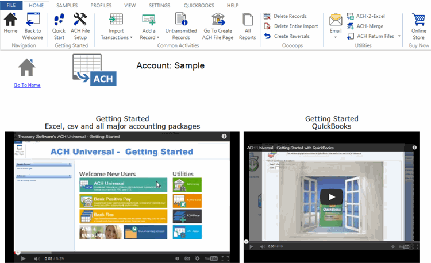Click Bank Rec tile in video
The width and height of the screenshot is (431, 263).
[123, 216]
